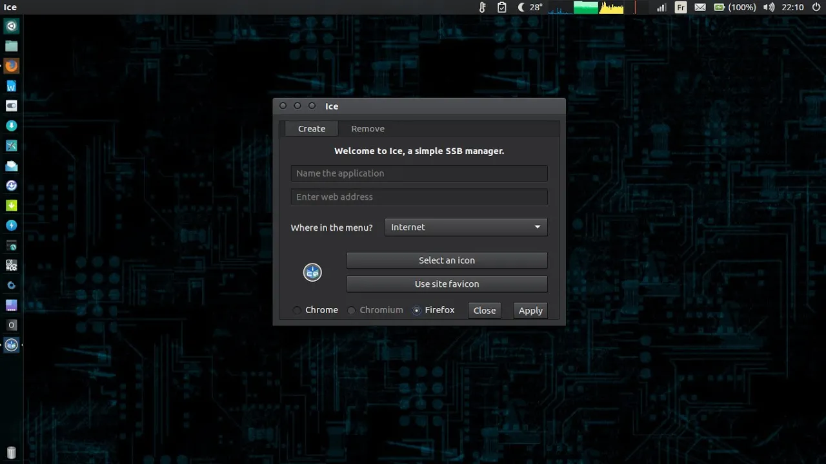Open the trash icon in the dock
826x464 pixels.
pos(11,452)
